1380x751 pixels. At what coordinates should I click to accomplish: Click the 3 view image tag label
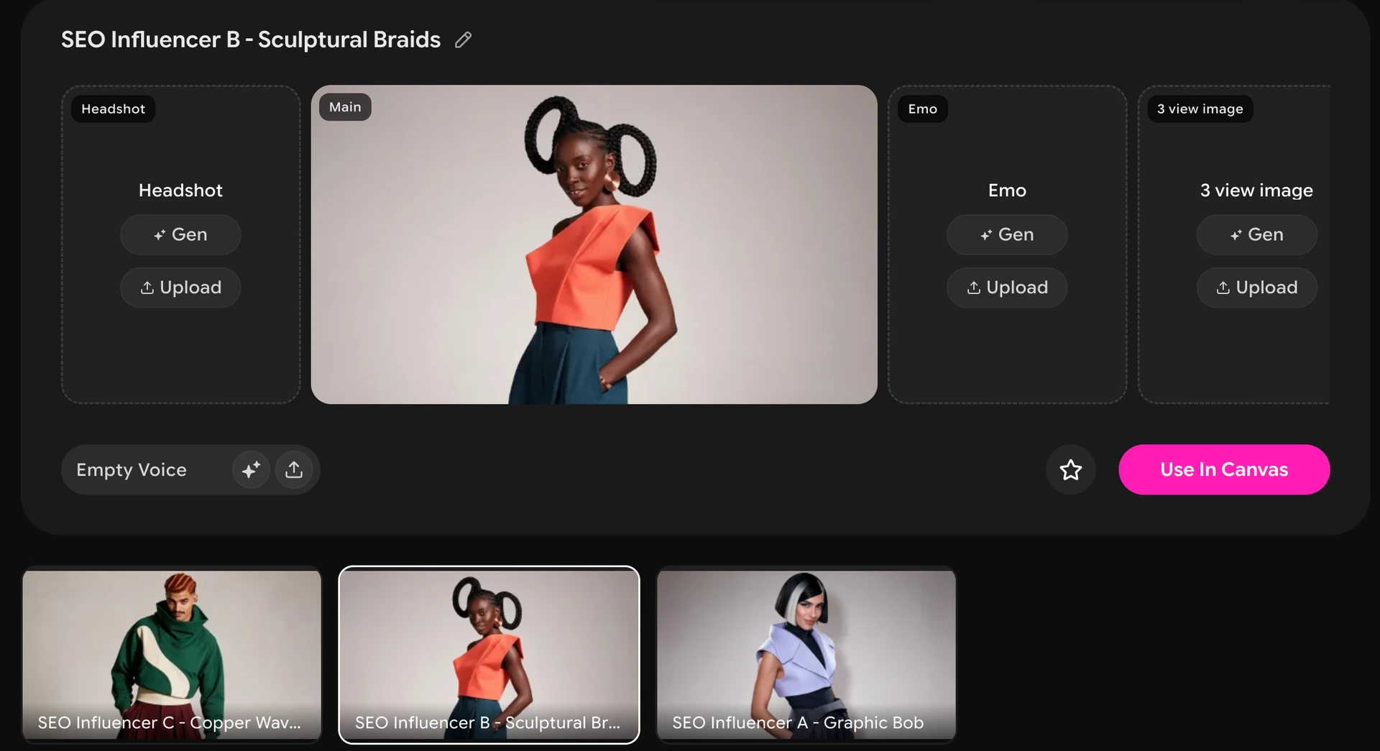pos(1200,109)
